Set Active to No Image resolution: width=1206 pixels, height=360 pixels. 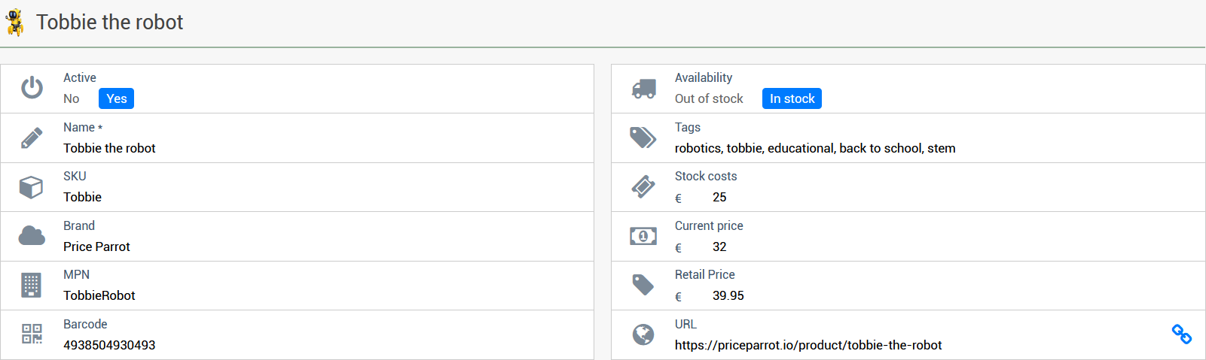point(72,98)
